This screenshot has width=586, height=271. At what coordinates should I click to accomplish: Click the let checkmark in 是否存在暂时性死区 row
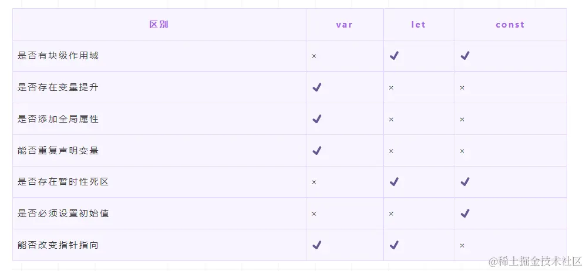[394, 182]
